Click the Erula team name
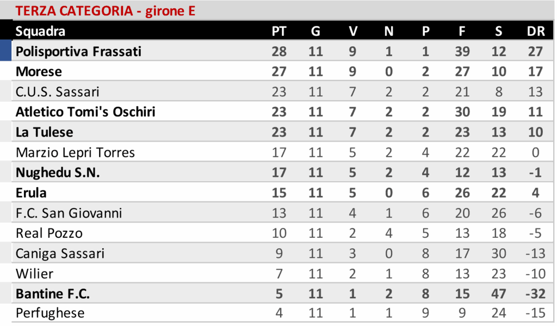The image size is (557, 326). (31, 193)
